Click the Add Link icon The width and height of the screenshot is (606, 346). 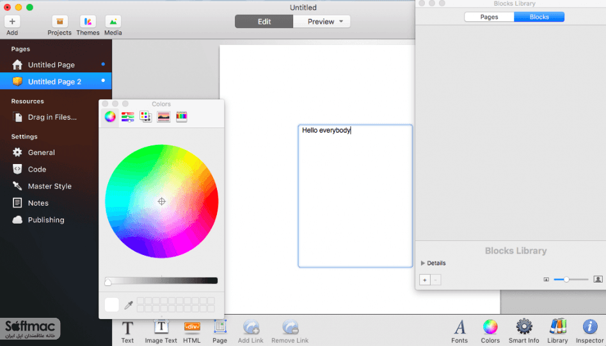[x=251, y=327]
